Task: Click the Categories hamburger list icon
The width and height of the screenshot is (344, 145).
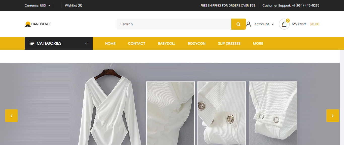Action: [32, 43]
